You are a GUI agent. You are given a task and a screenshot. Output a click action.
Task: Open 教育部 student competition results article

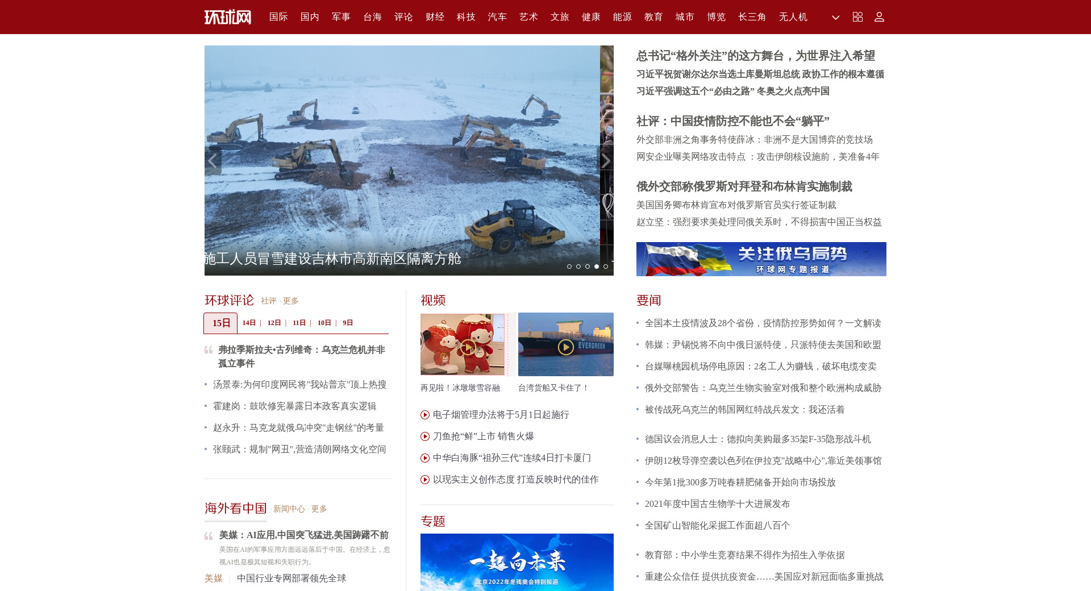click(x=745, y=555)
